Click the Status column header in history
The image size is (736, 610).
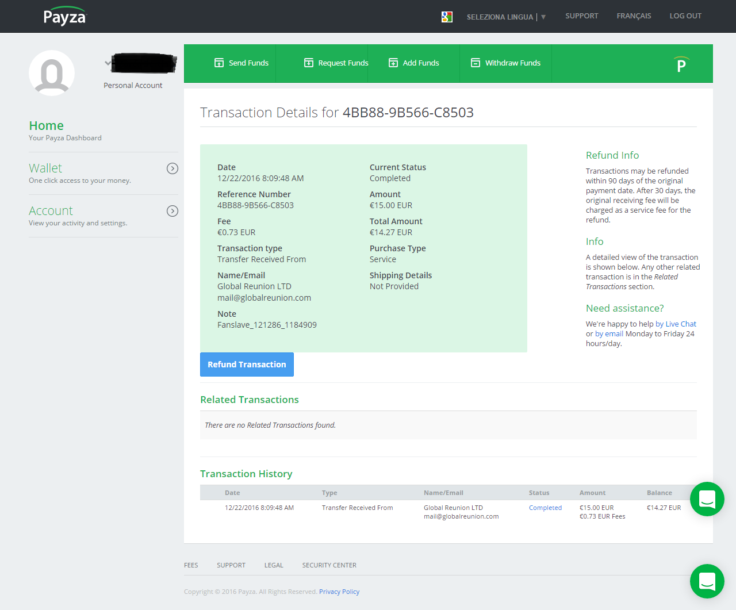click(539, 493)
